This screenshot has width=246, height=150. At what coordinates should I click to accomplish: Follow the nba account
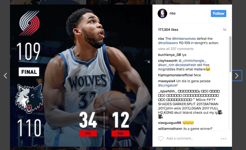219,13
